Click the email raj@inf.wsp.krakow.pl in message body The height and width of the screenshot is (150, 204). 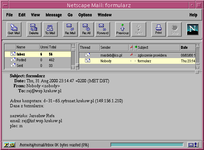(x=42, y=121)
